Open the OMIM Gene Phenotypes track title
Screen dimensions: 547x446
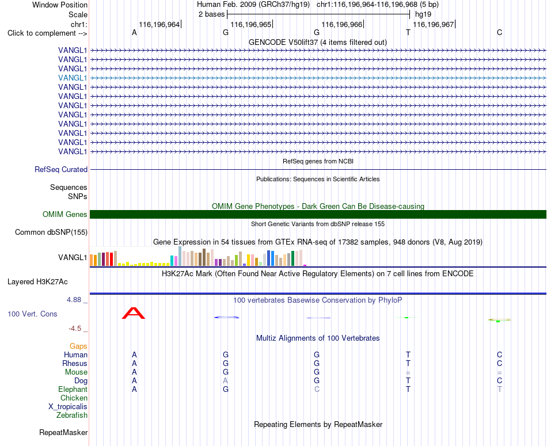[x=318, y=206]
